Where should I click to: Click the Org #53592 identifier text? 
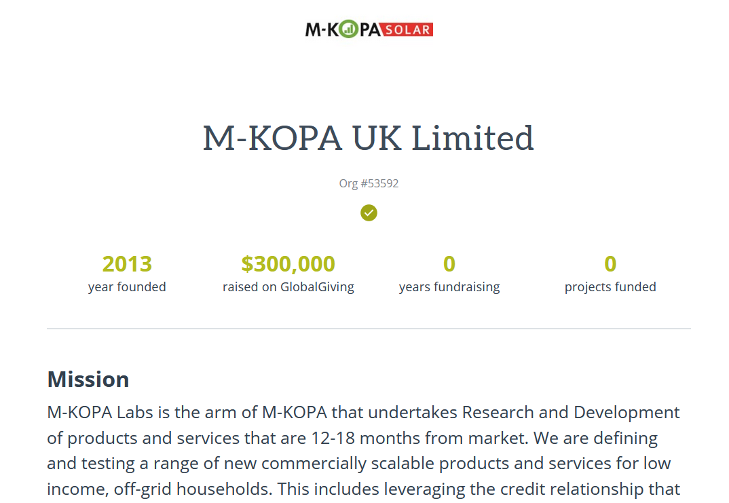pos(369,183)
